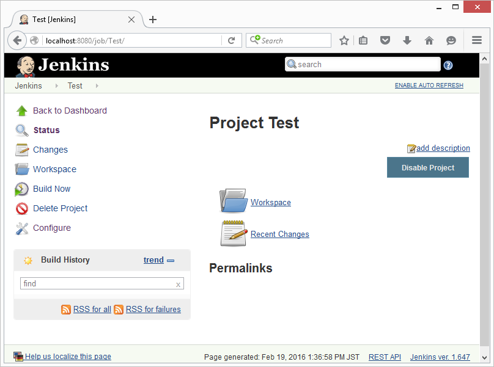Click the scrollbar down arrow
The image size is (494, 367).
point(485,358)
